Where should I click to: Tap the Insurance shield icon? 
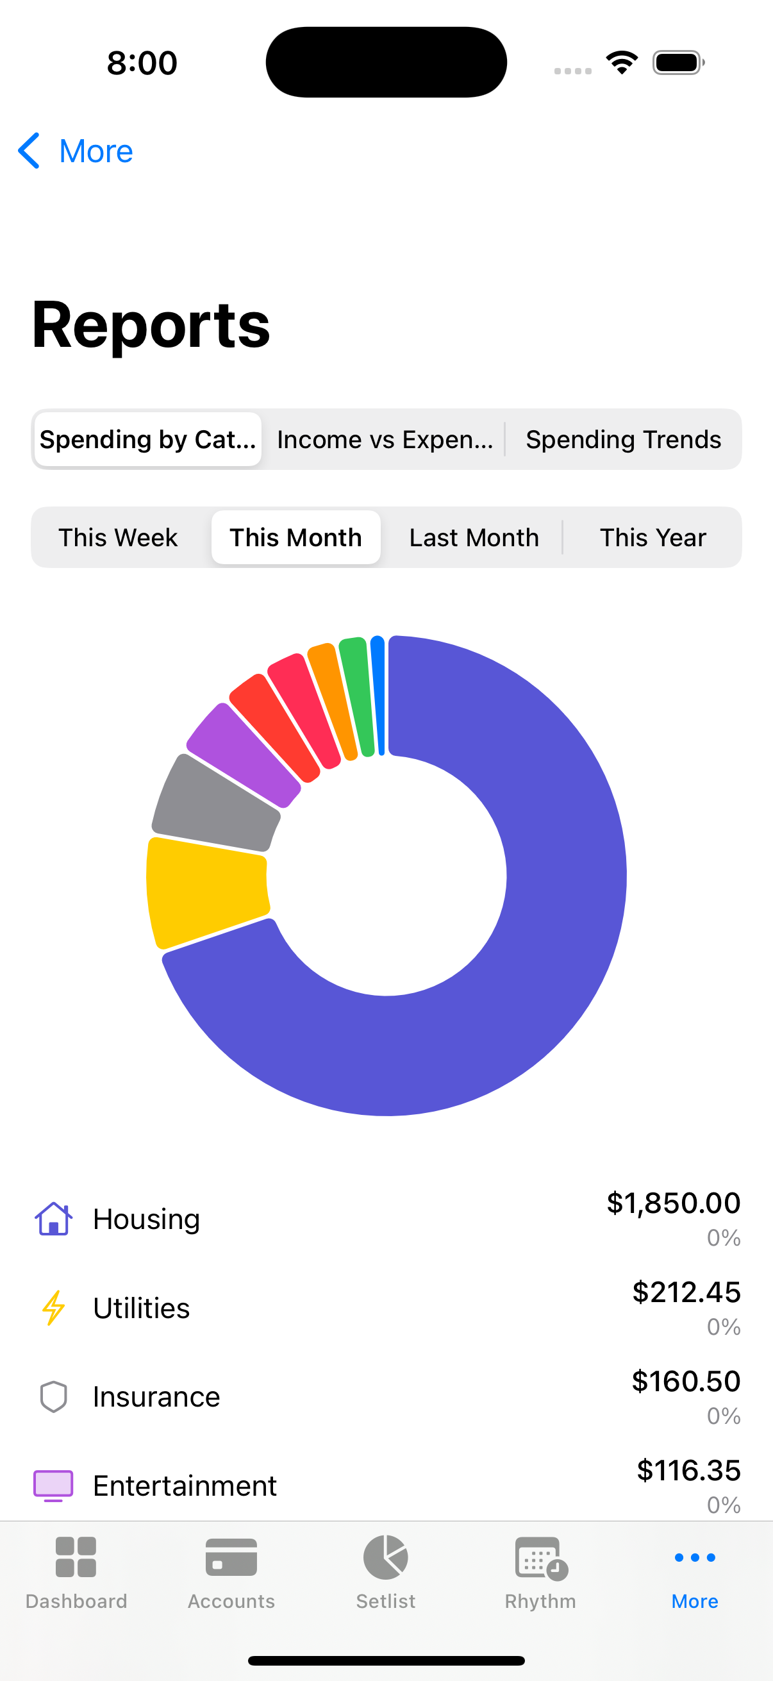point(53,1397)
